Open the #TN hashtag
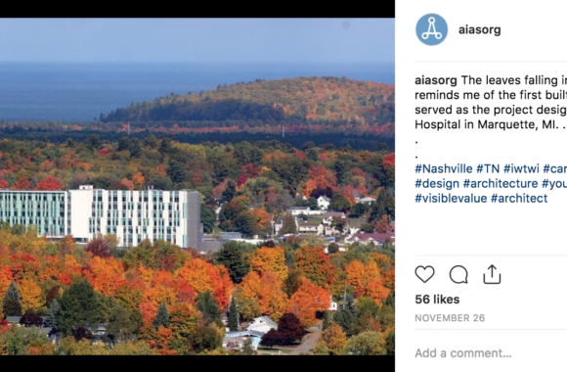 488,168
